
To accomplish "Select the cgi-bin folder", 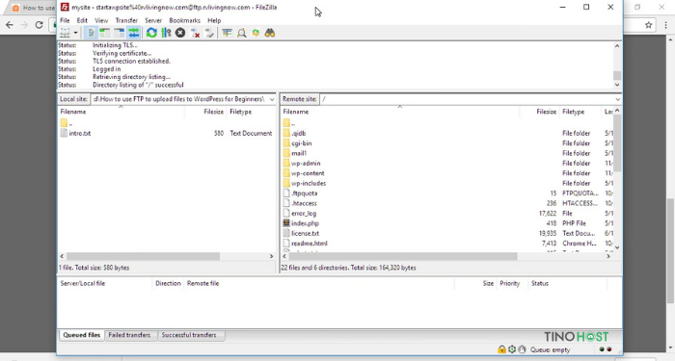I will (x=301, y=143).
